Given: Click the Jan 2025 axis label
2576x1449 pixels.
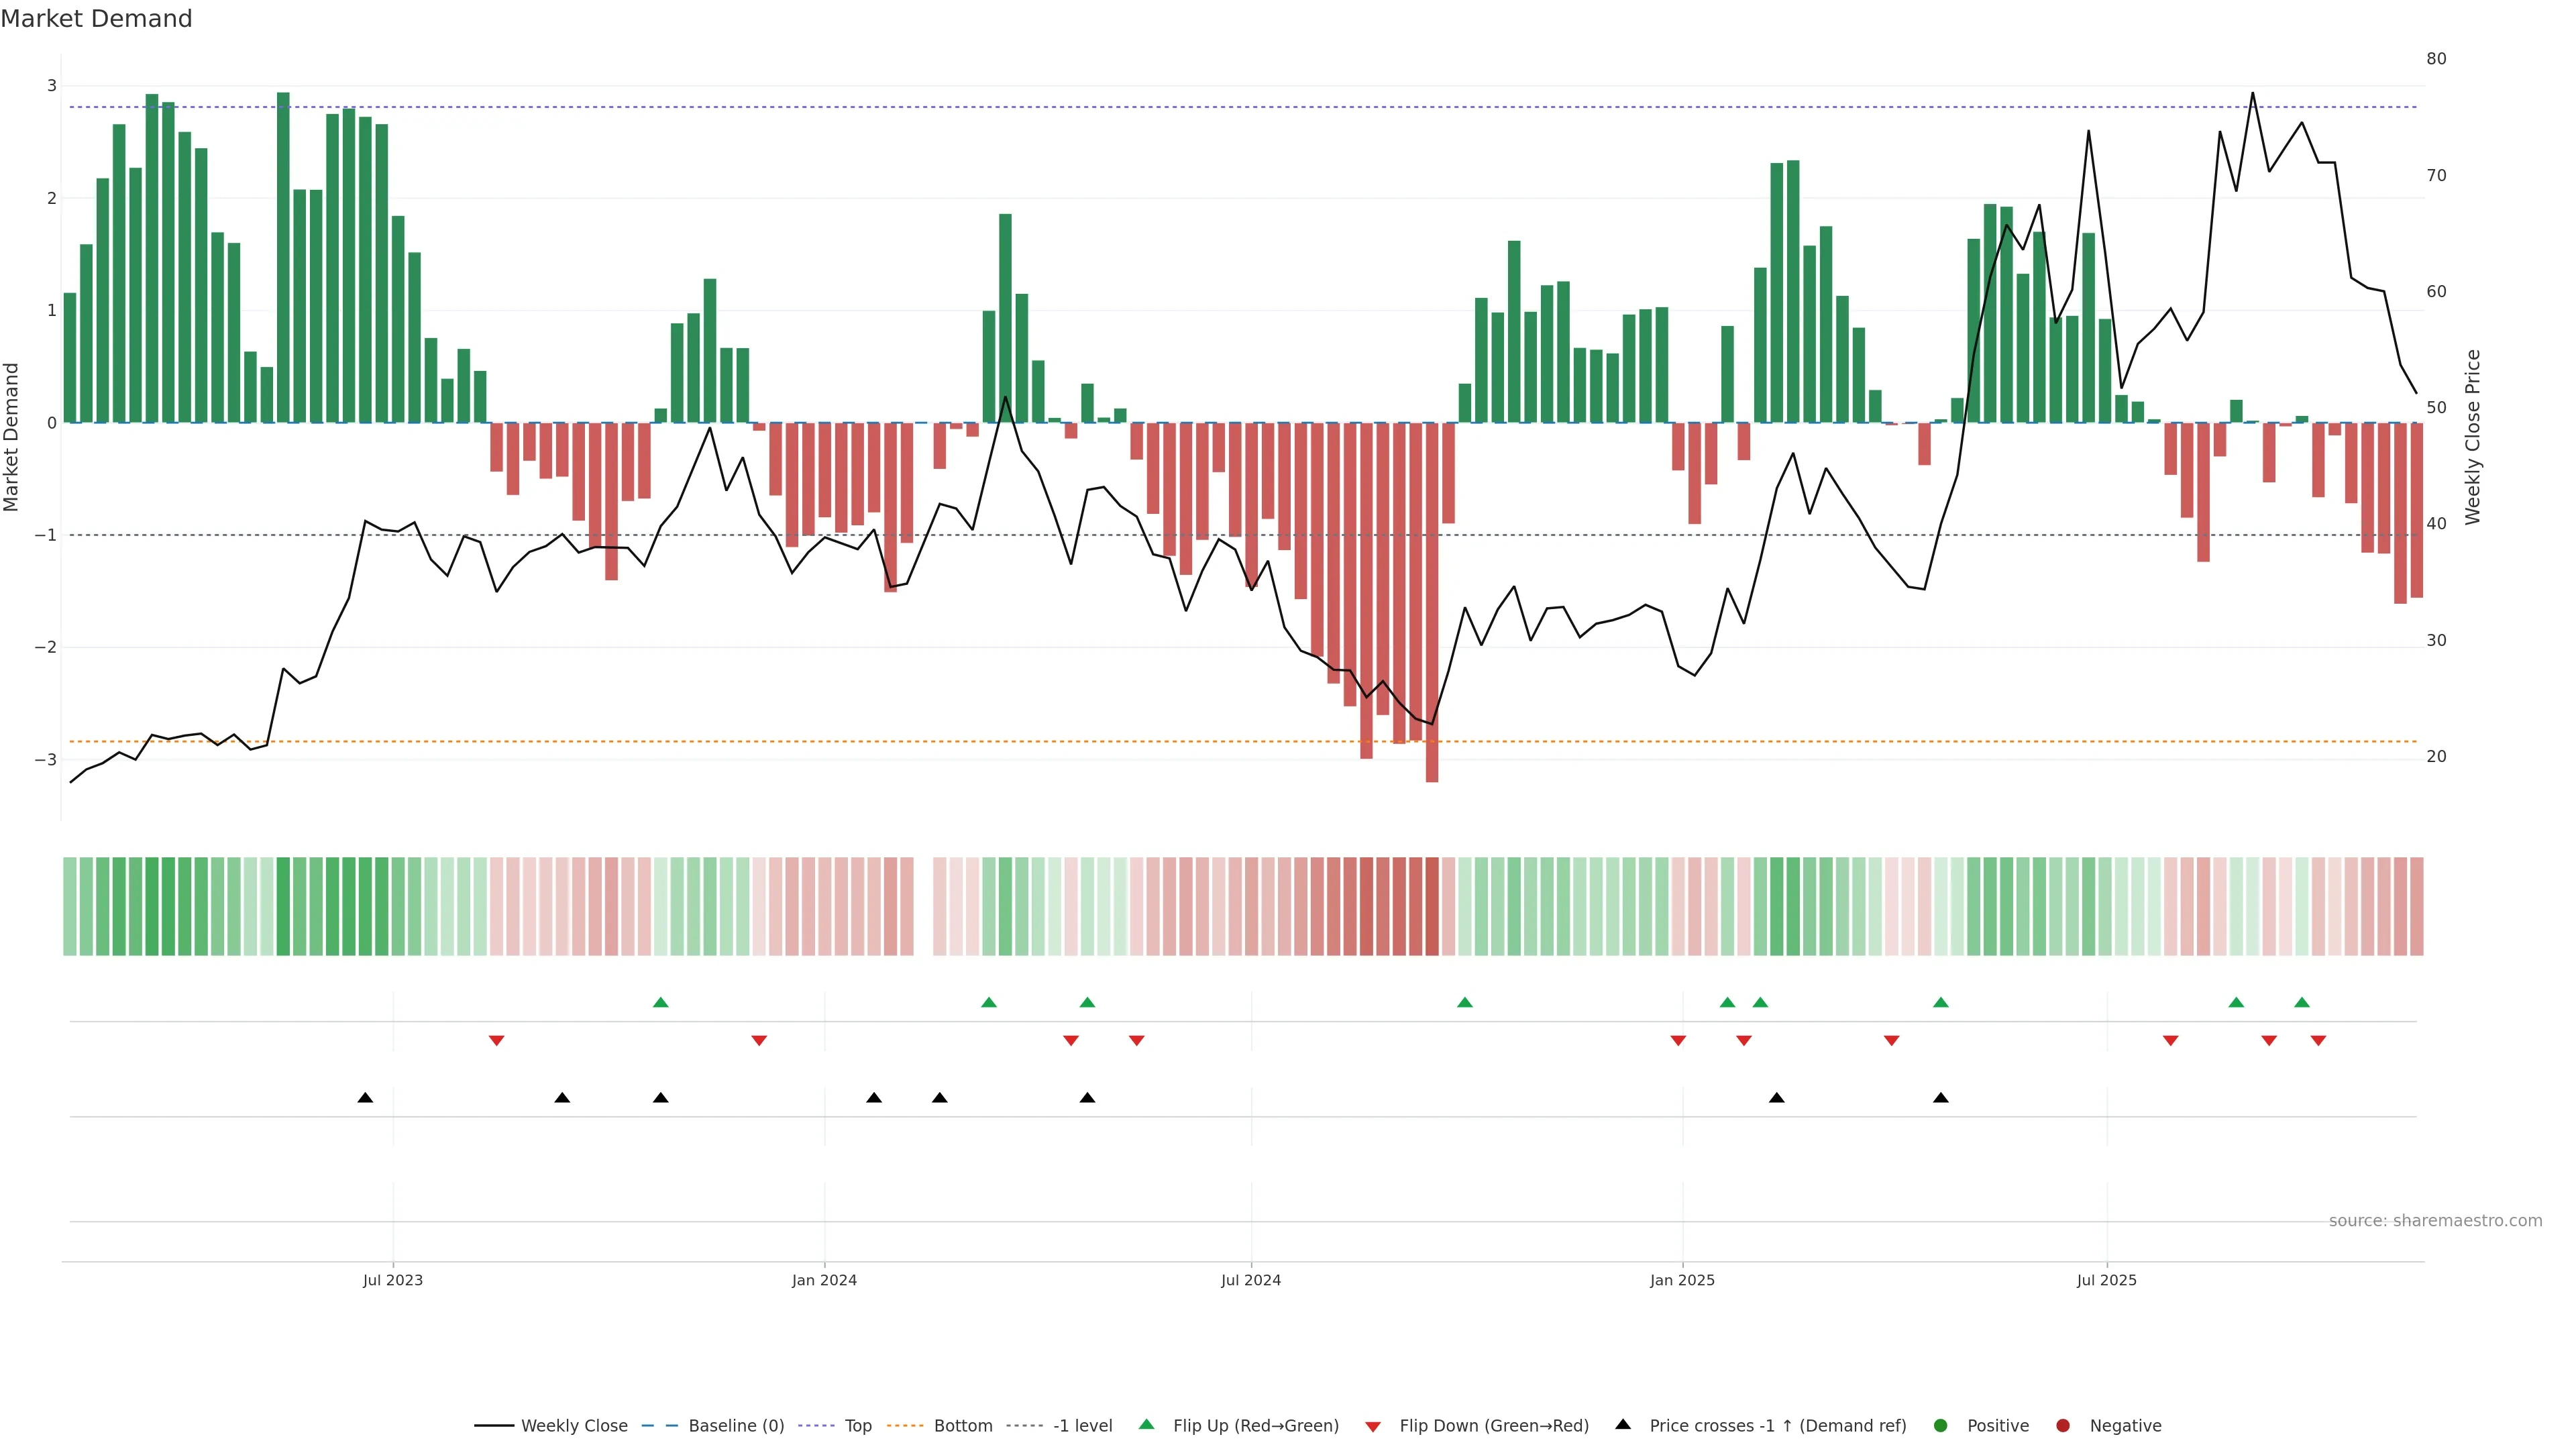Looking at the screenshot, I should point(1682,1280).
